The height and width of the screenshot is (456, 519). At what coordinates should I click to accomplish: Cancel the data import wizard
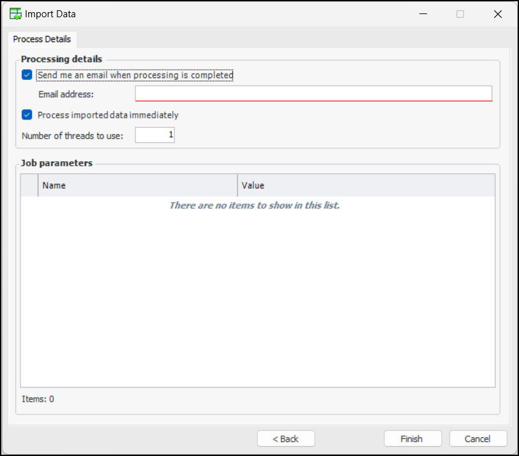(x=478, y=439)
